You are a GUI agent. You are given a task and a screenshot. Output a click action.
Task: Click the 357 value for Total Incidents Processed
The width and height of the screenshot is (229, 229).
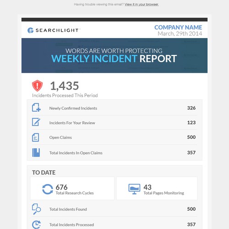click(x=191, y=224)
